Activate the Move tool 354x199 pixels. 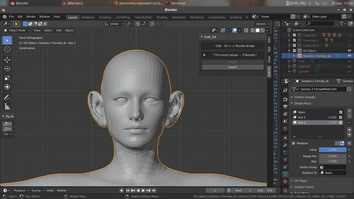[7, 60]
